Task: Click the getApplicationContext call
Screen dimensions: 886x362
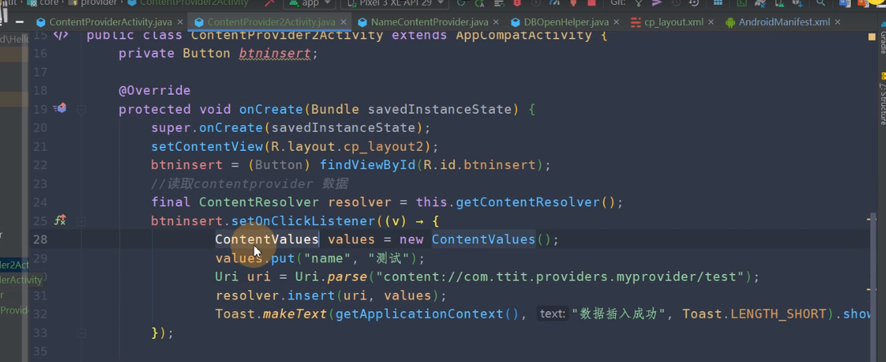Action: pyautogui.click(x=420, y=315)
